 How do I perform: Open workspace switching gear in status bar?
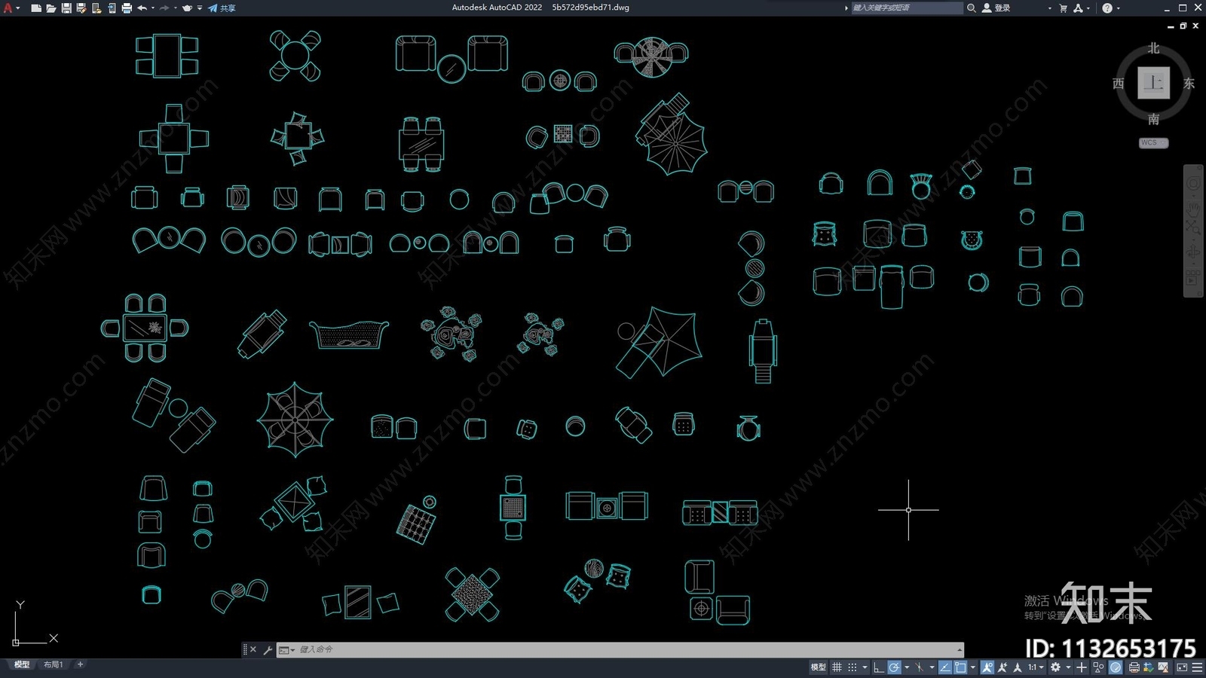tap(1055, 667)
